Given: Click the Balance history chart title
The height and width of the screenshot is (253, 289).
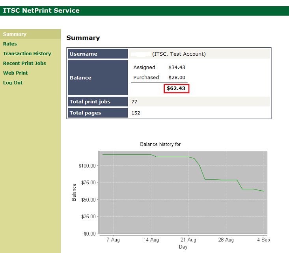Looking at the screenshot, I should coord(160,144).
